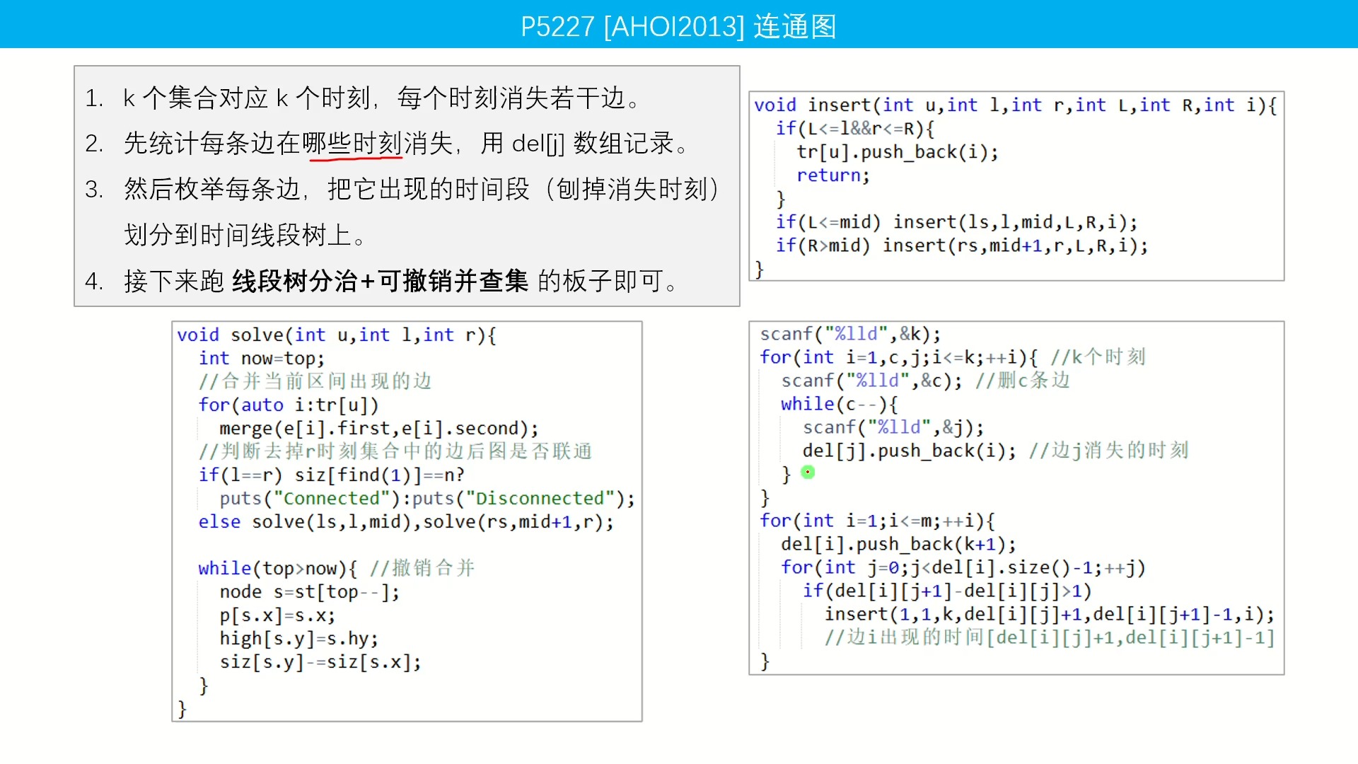Select line '然后枚举每条边，把它出现的时间段'

(x=327, y=190)
